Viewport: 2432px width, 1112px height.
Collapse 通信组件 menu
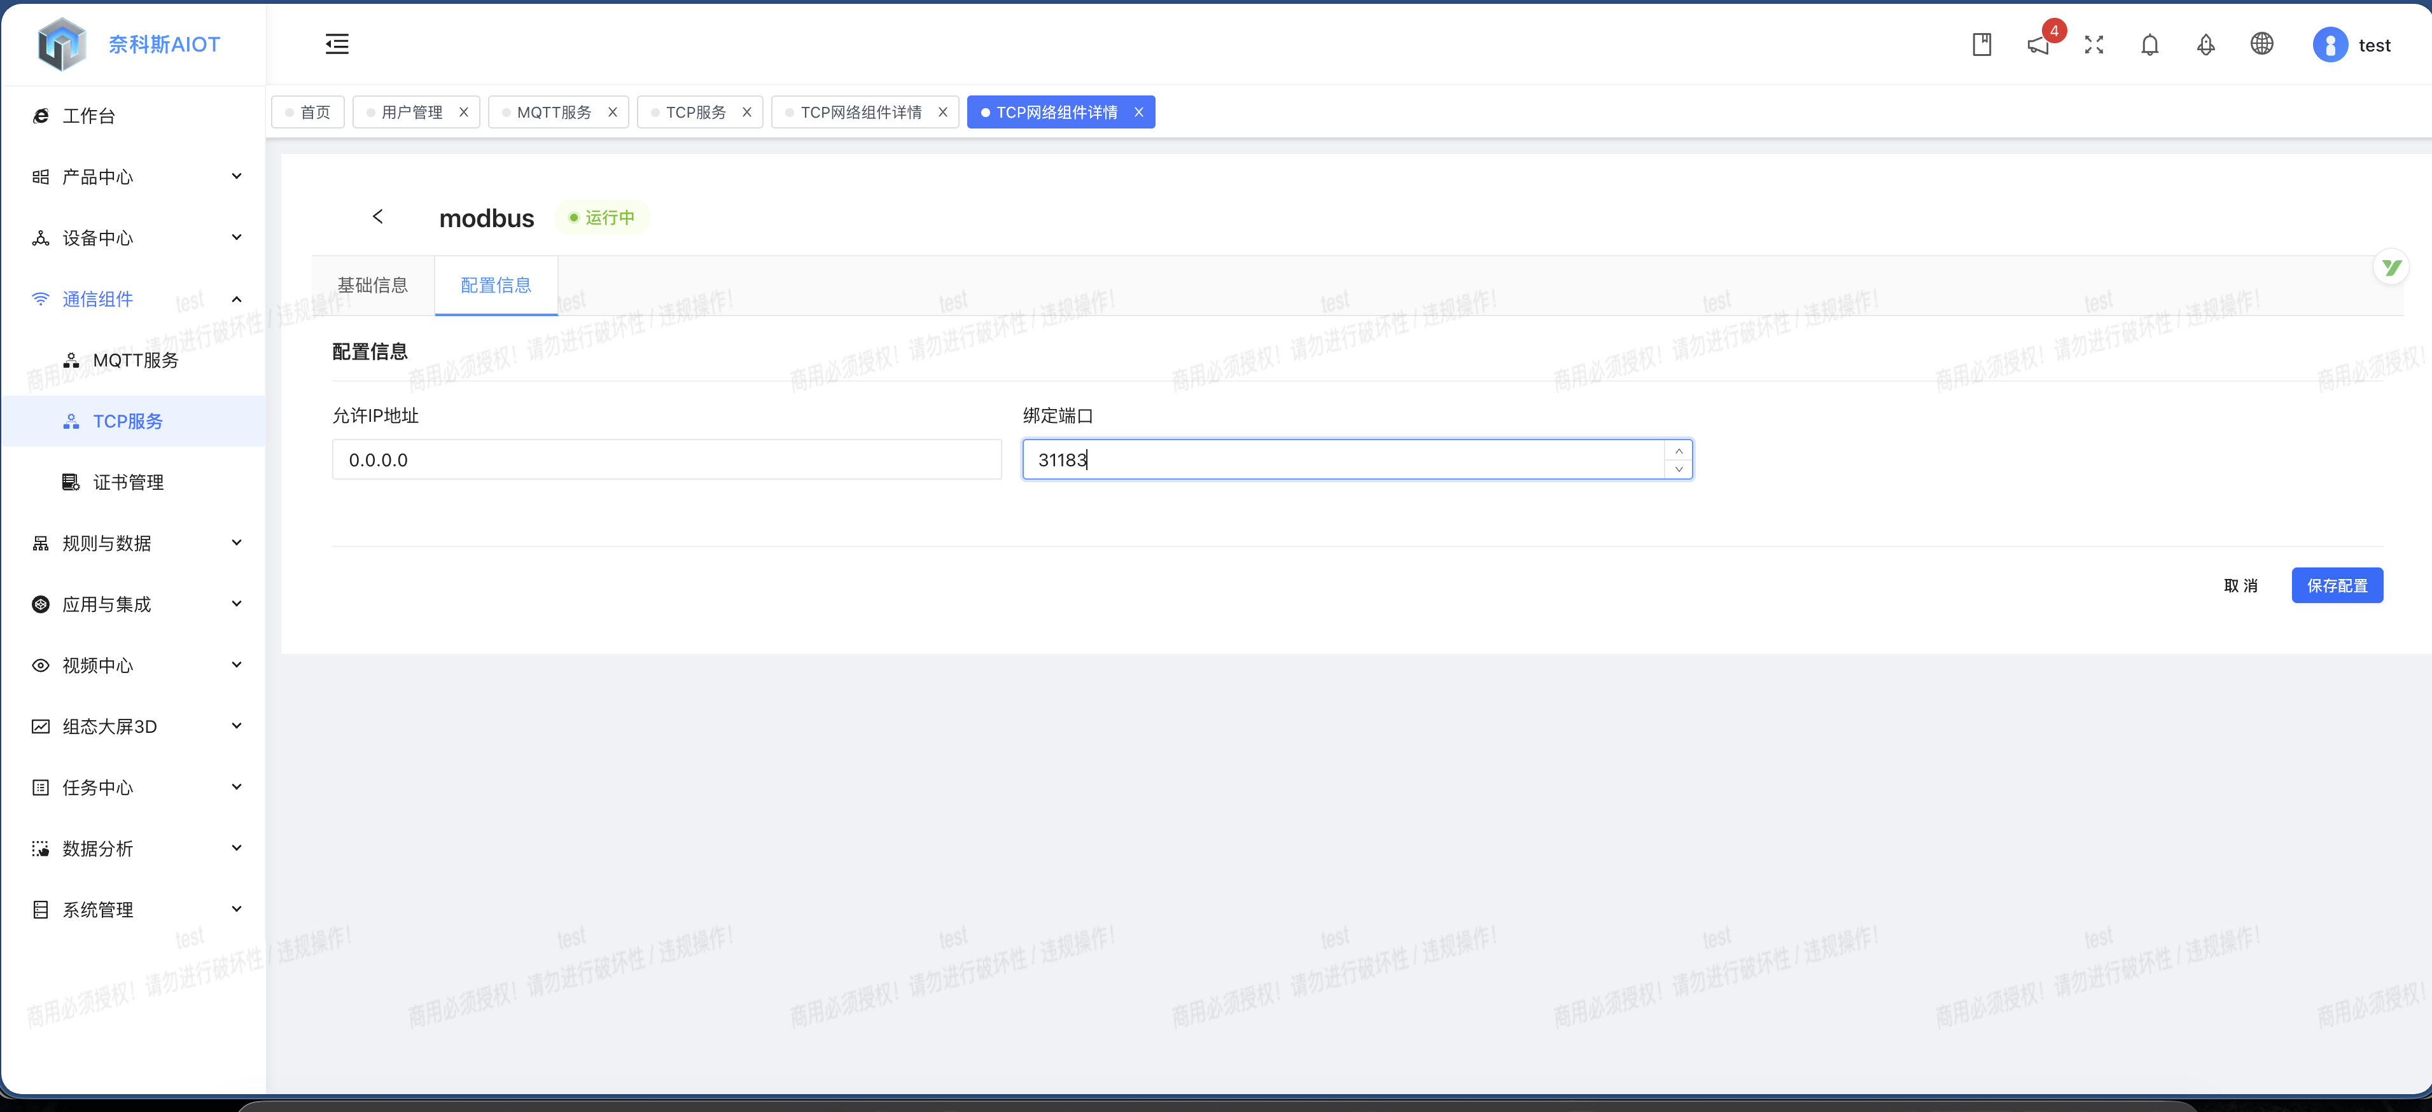[x=133, y=299]
